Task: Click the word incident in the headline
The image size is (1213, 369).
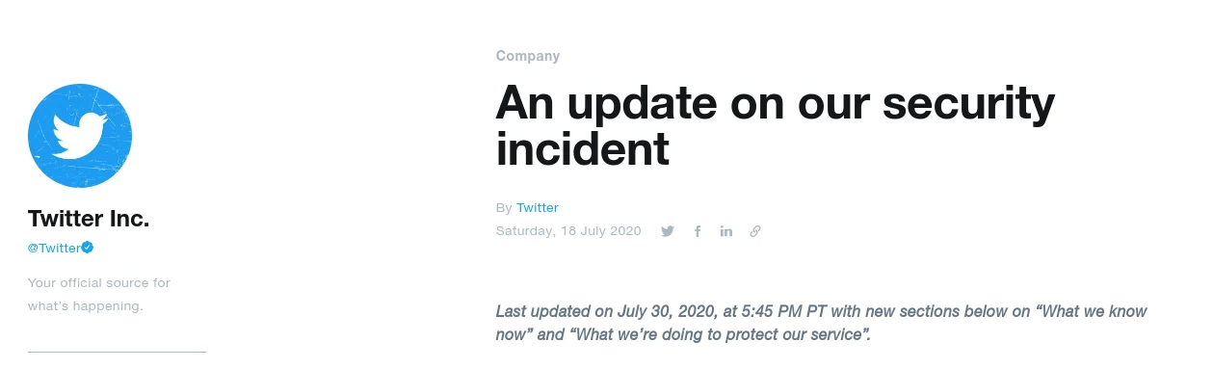Action: 583,149
